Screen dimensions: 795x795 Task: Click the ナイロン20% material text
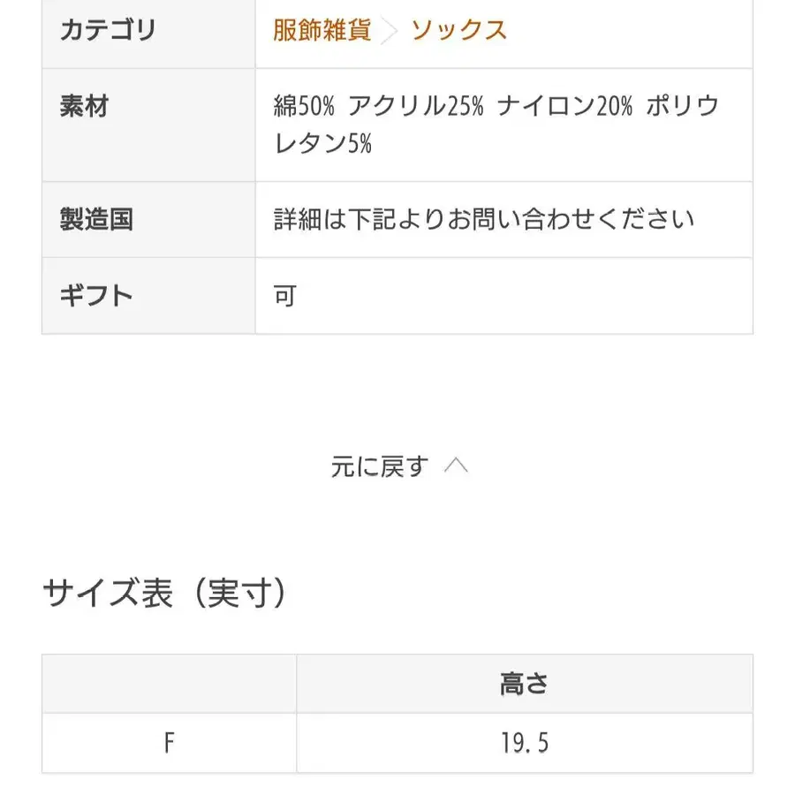[x=565, y=107]
